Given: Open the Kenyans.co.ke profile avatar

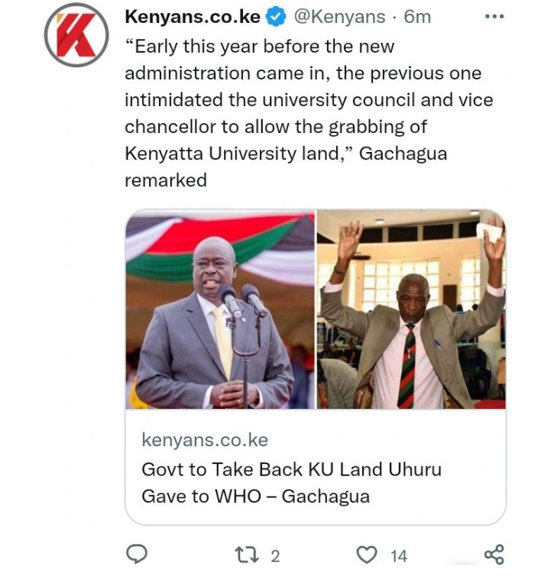Looking at the screenshot, I should tap(76, 35).
